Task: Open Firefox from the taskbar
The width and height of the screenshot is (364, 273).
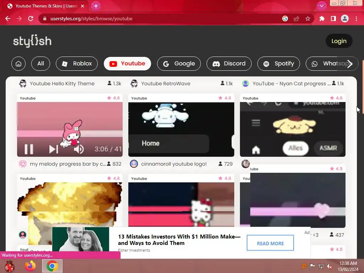Action: (31, 266)
